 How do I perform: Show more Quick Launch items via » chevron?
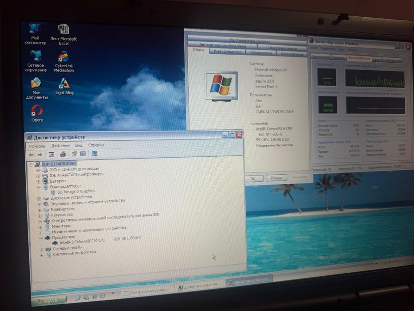point(113,293)
